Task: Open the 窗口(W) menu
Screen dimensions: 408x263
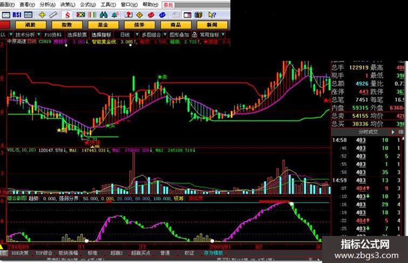Action: pyautogui.click(x=130, y=5)
